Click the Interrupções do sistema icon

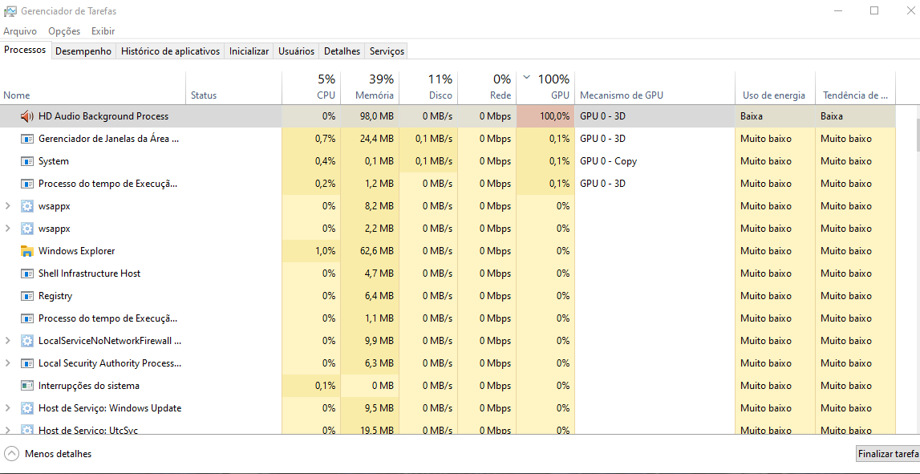click(27, 386)
